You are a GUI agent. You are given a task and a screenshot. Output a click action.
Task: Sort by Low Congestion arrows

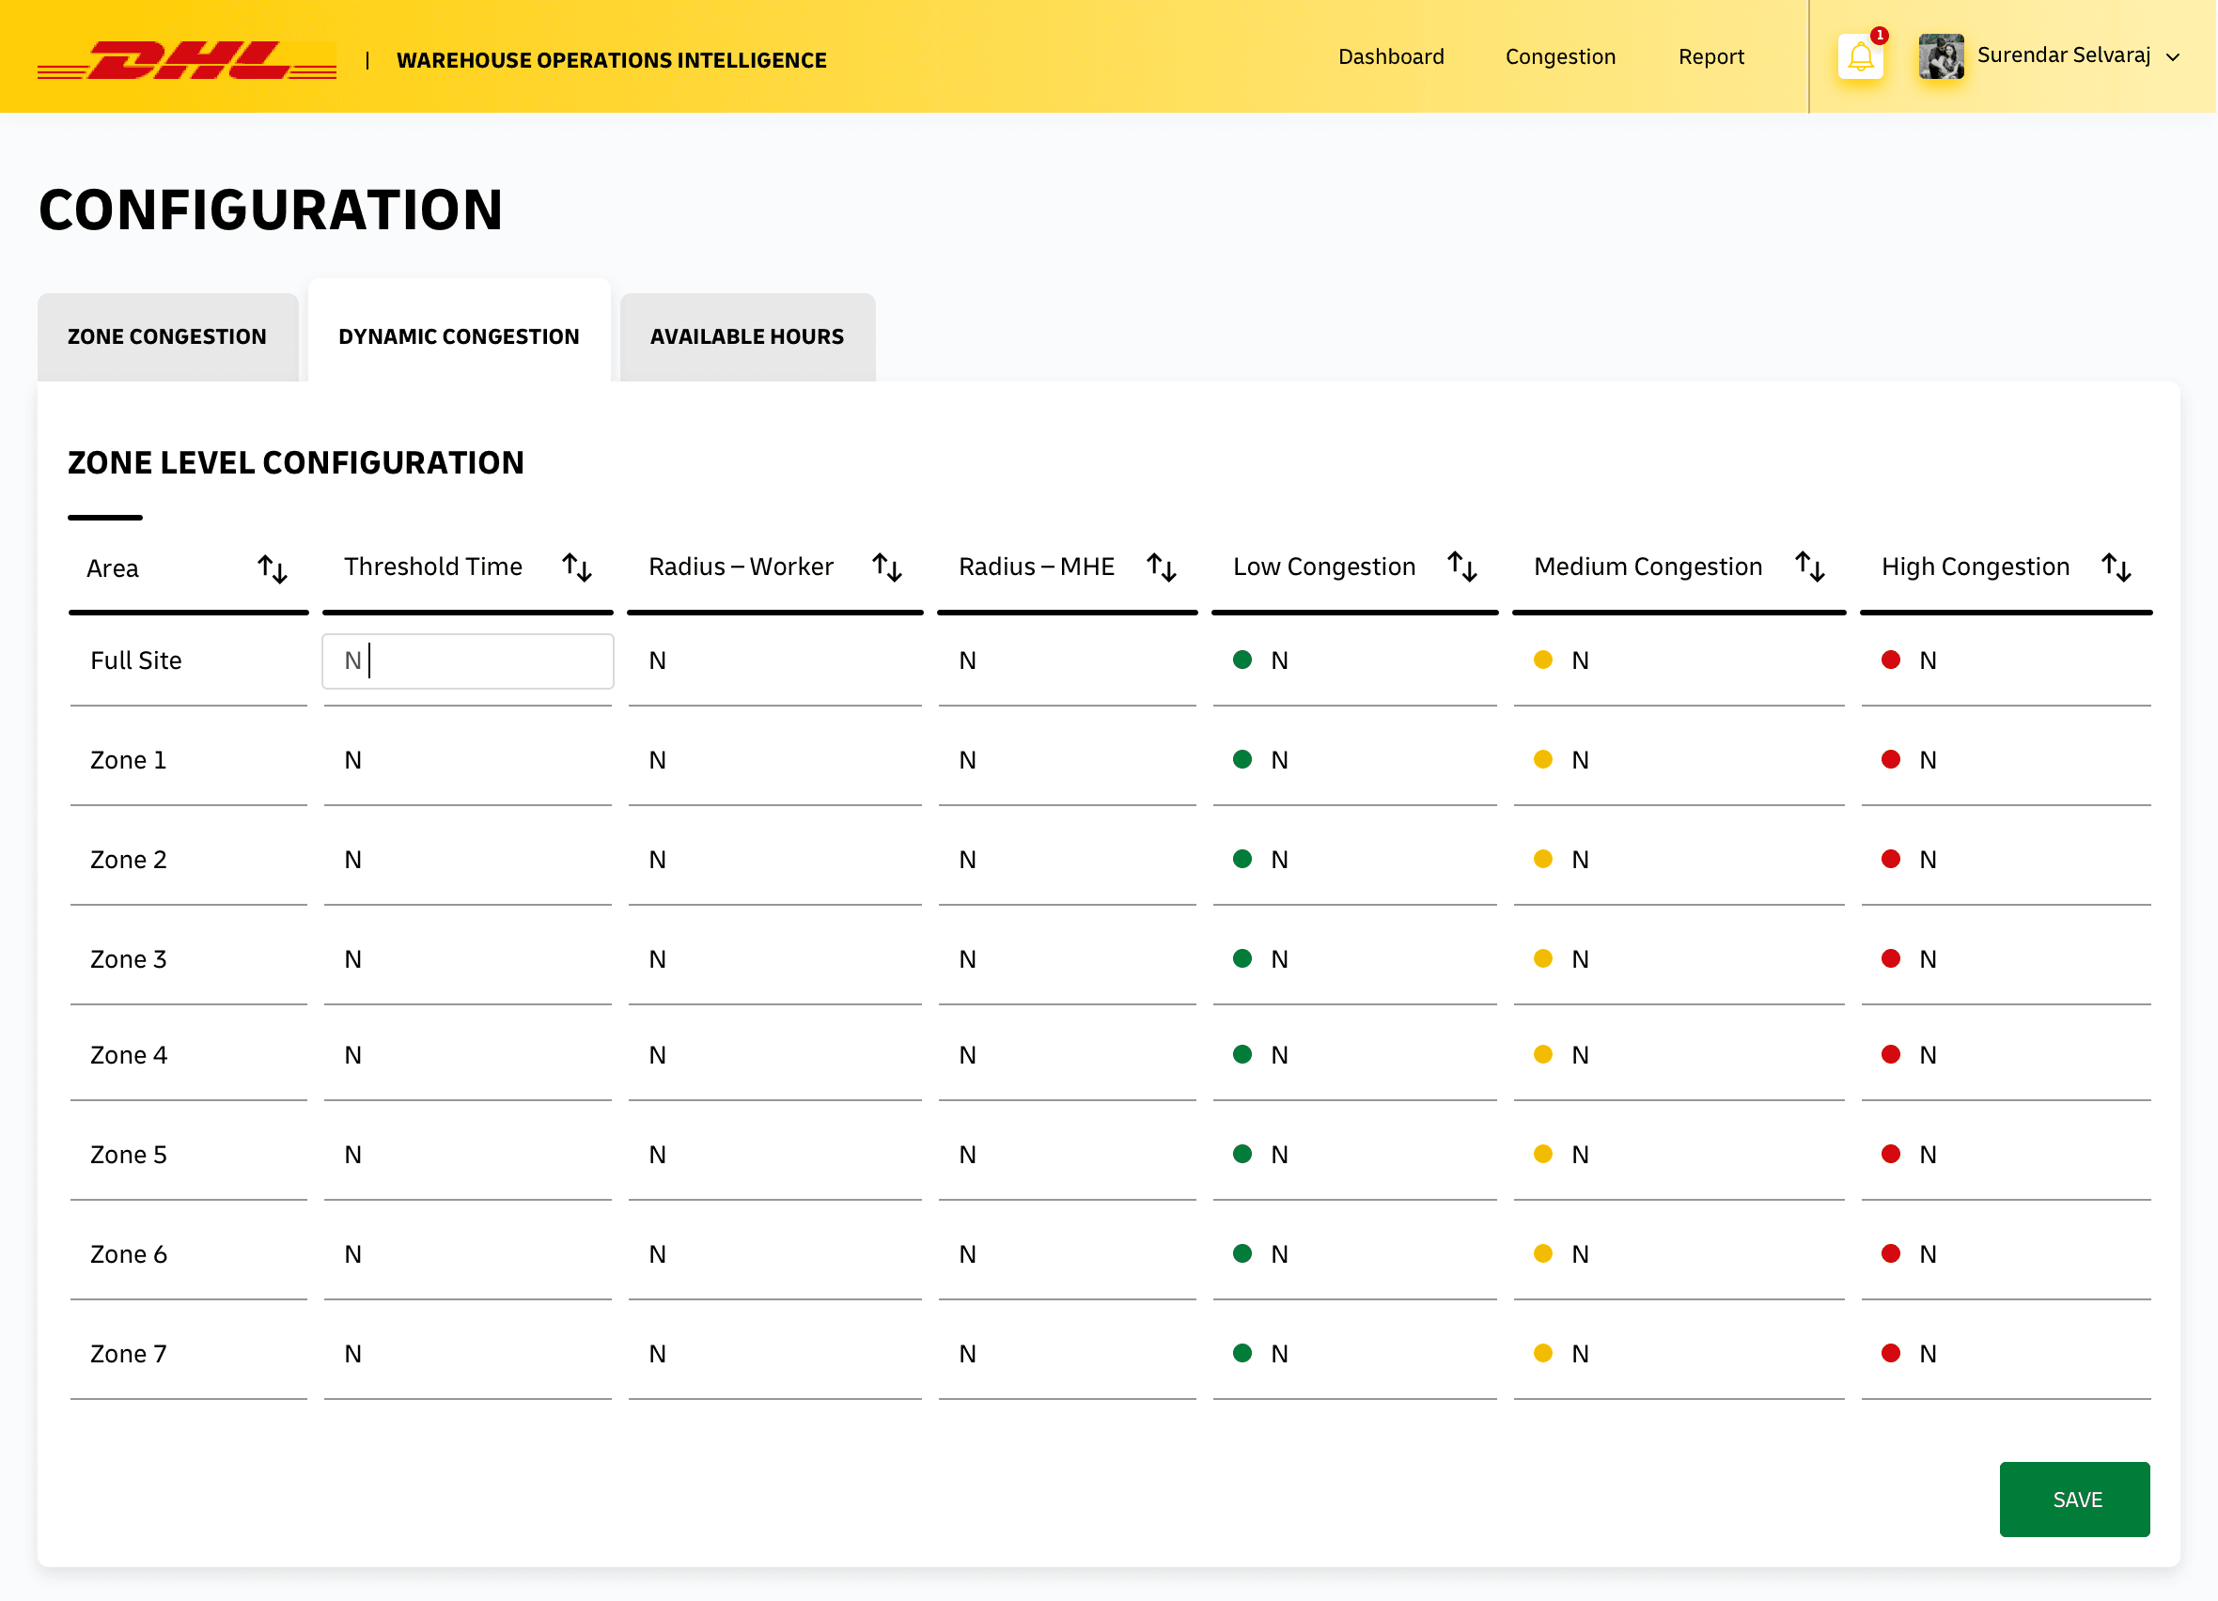coord(1463,567)
